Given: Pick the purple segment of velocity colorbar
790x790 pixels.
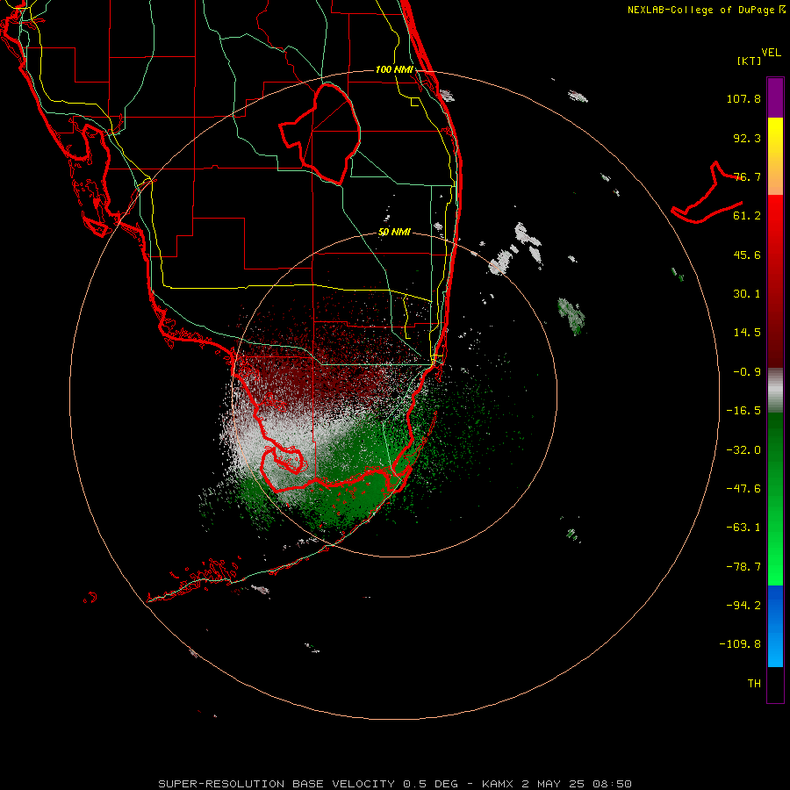Looking at the screenshot, I should (x=775, y=97).
